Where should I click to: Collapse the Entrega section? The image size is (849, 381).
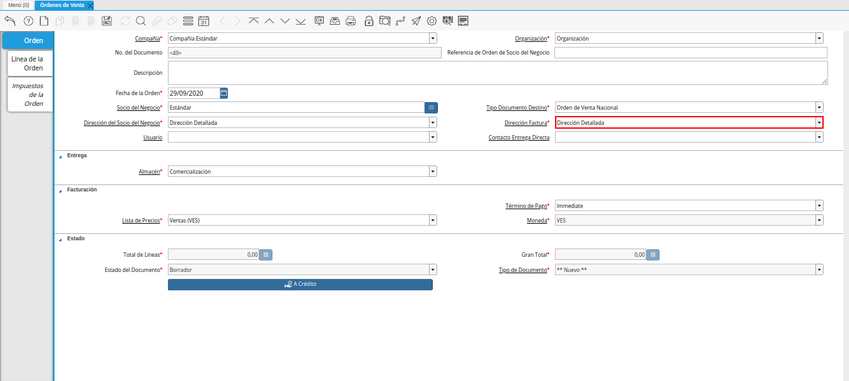tap(61, 156)
